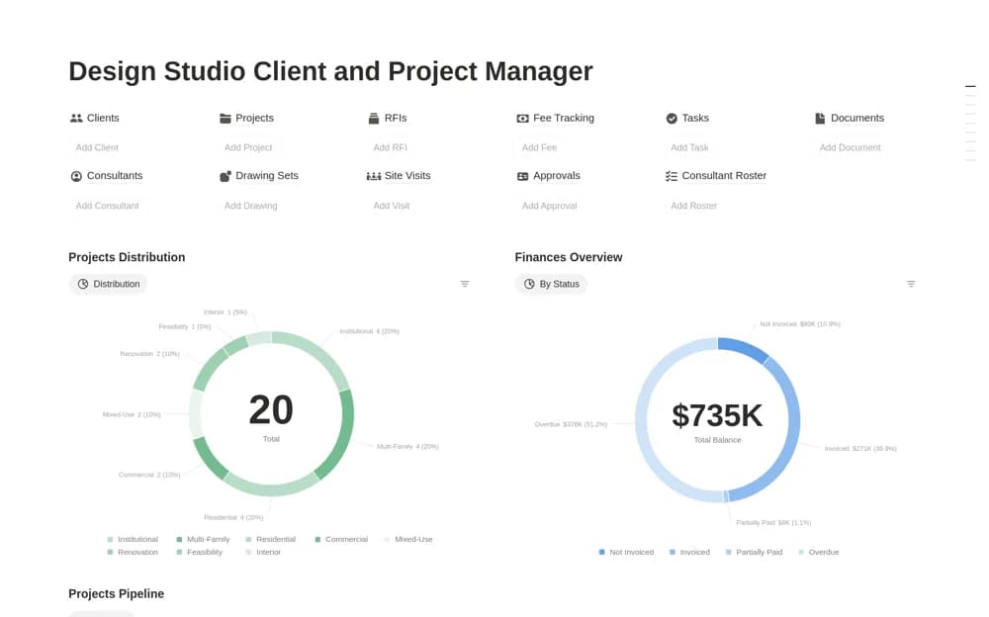Screen dimensions: 989x617
Task: Click the Add Task button
Action: tap(689, 147)
